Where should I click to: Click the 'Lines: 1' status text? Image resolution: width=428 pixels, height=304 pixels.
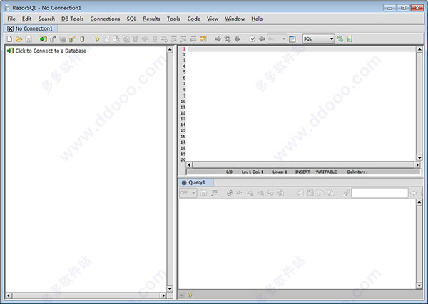click(280, 172)
